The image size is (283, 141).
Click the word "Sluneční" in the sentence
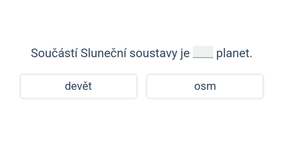pyautogui.click(x=103, y=53)
